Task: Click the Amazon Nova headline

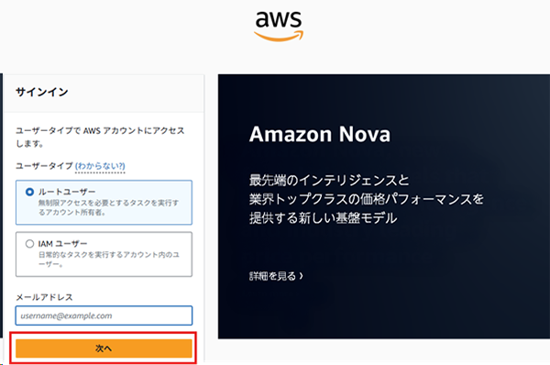Action: click(320, 134)
